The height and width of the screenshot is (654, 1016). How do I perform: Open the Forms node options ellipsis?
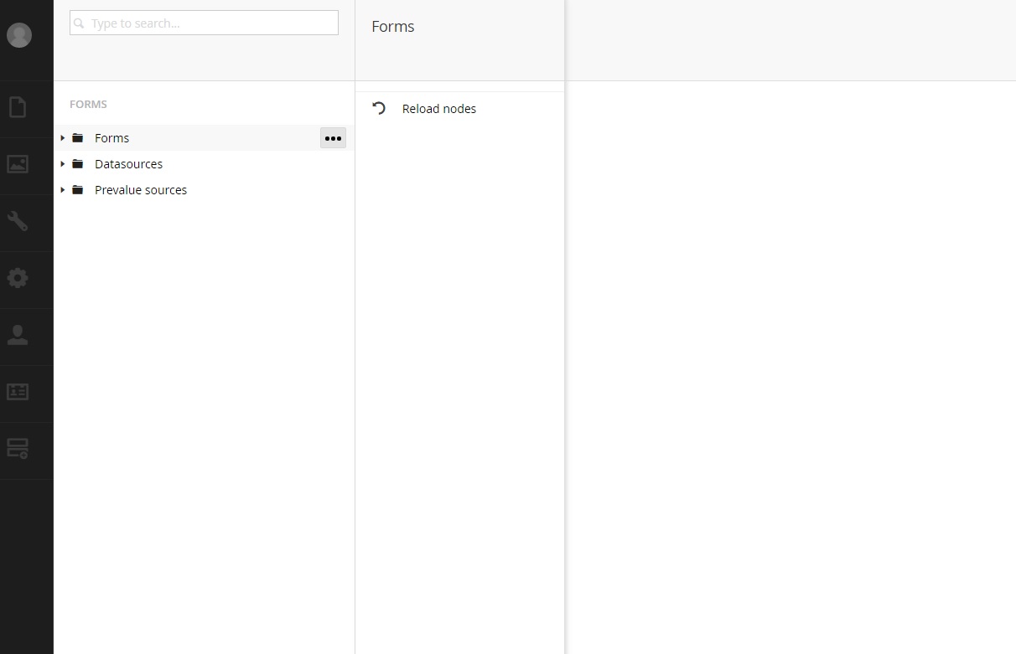pyautogui.click(x=333, y=138)
